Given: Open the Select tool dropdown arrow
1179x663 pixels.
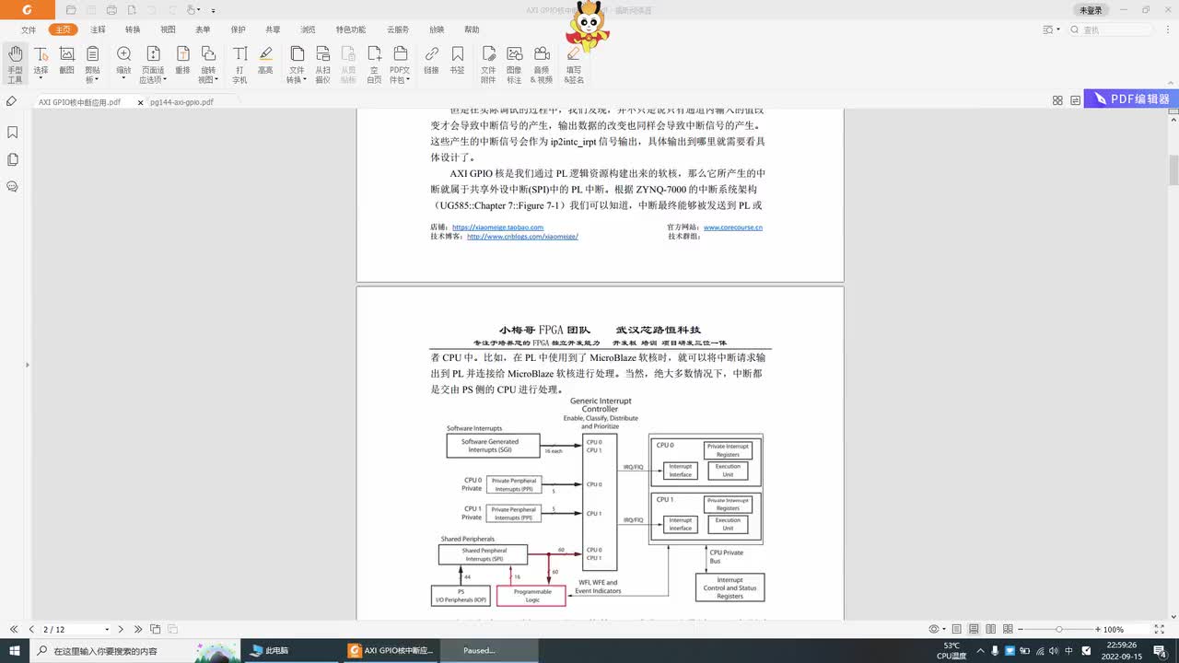Looking at the screenshot, I should click(41, 79).
